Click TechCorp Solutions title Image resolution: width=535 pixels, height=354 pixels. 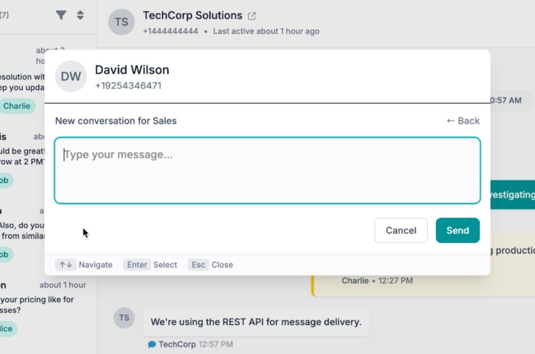[x=192, y=16]
